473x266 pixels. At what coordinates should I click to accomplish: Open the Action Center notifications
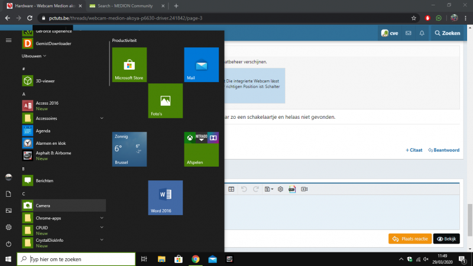point(462,259)
